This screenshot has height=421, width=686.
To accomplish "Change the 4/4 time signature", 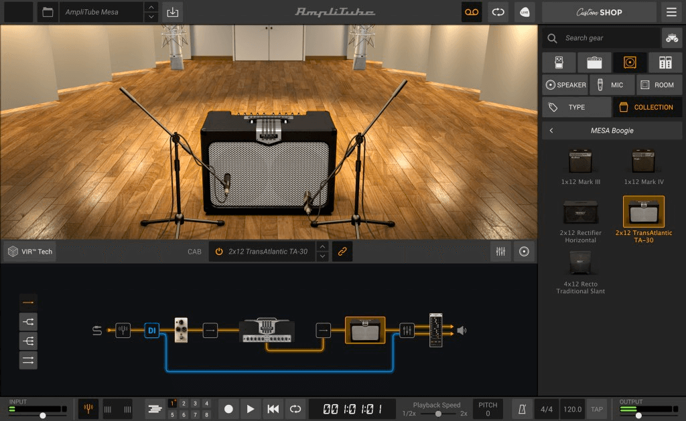I will (x=547, y=409).
